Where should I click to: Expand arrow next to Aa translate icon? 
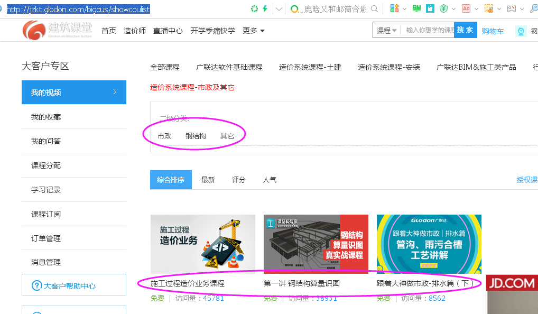[x=476, y=9]
